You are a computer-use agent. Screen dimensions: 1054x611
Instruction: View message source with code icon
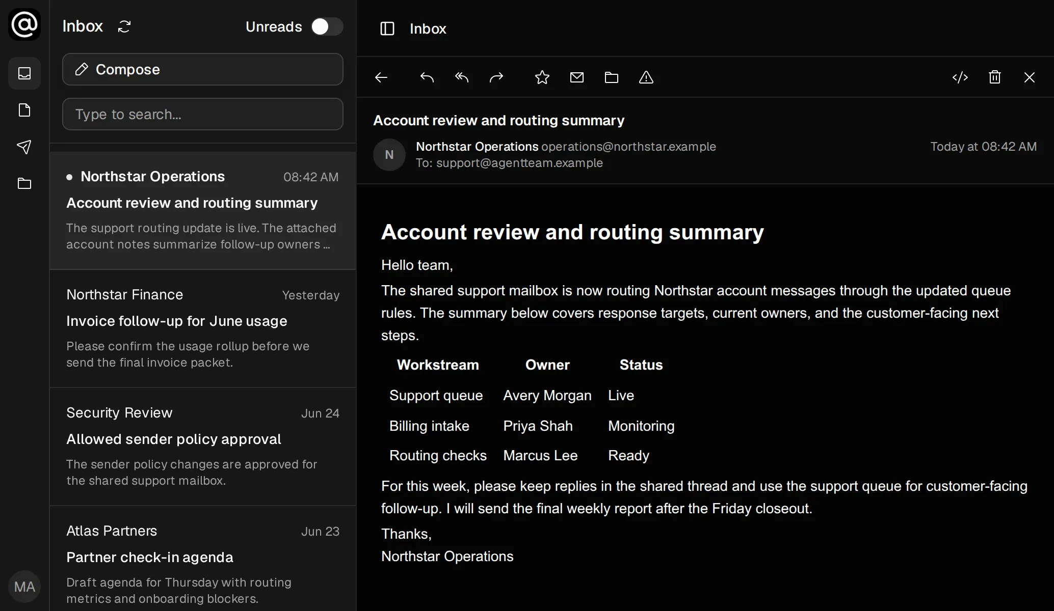[x=960, y=77]
